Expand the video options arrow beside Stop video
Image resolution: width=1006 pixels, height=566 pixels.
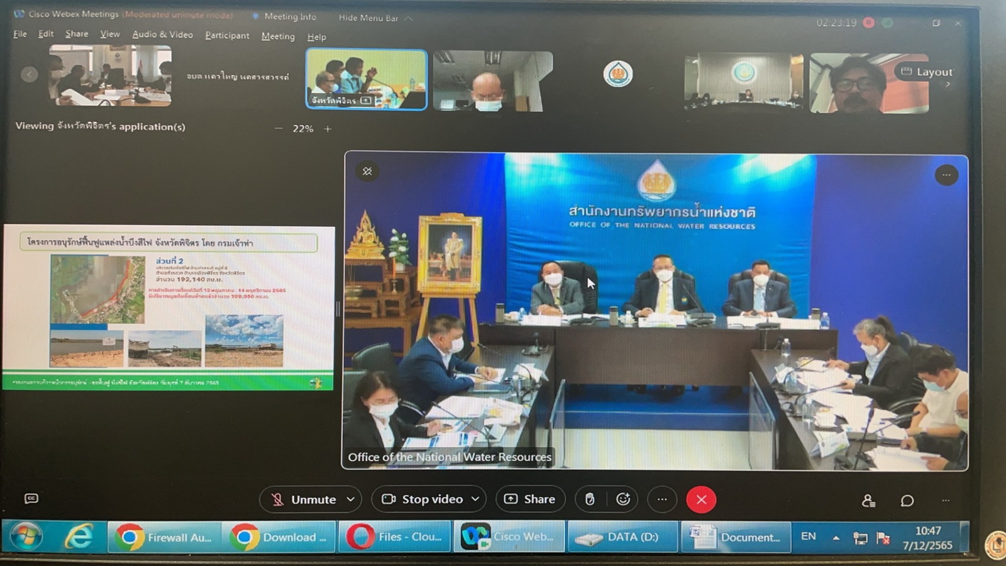click(x=475, y=499)
